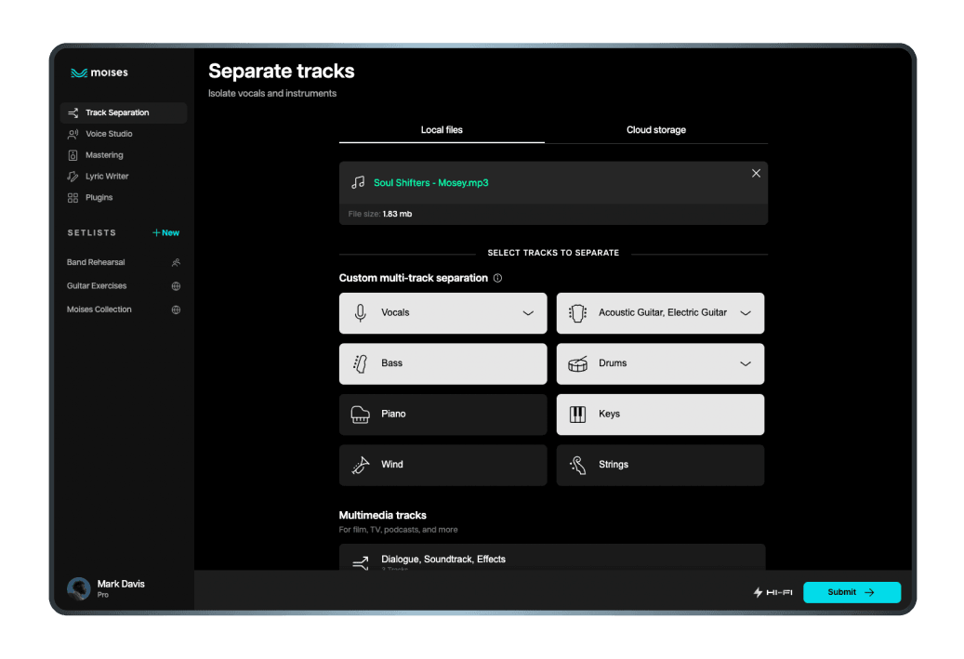Expand the Vocals dropdown chevron

(x=528, y=313)
